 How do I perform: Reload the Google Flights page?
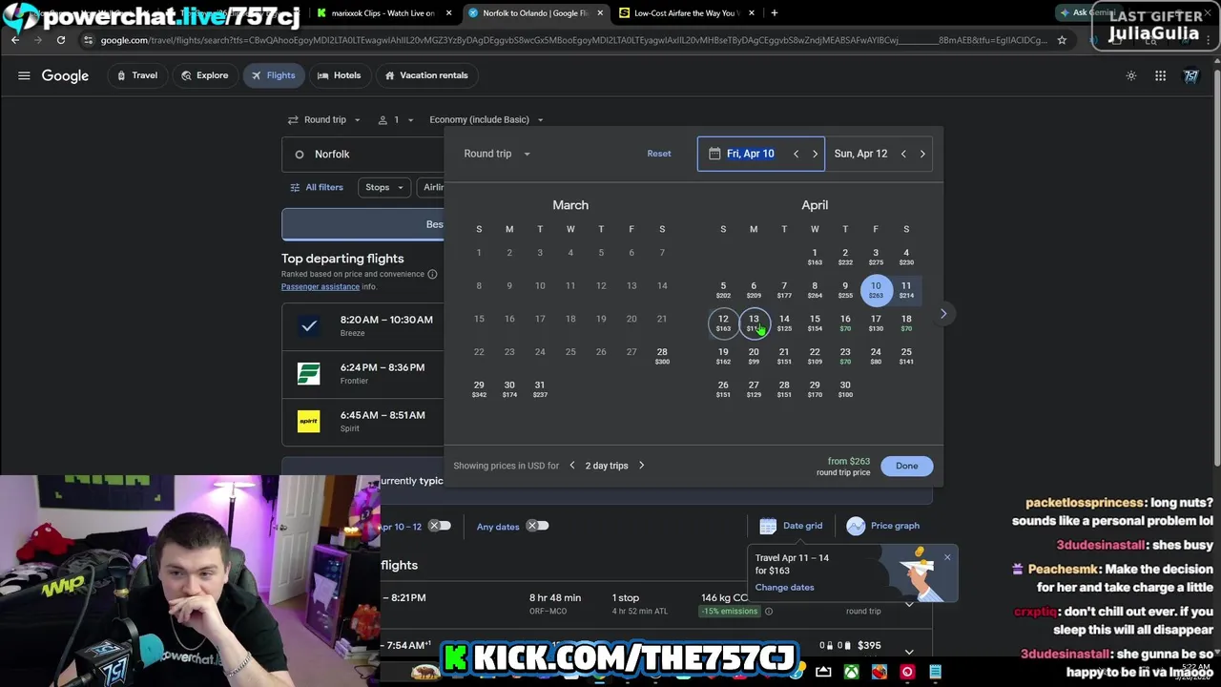[x=61, y=40]
